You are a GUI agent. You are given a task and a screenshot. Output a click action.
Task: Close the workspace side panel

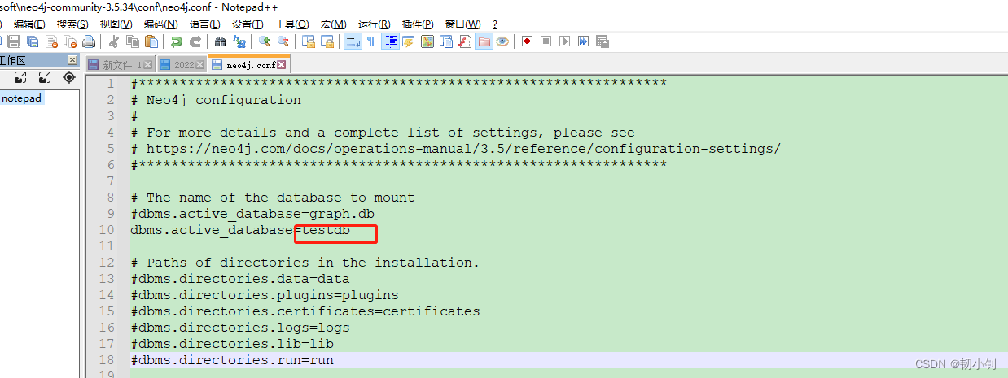pyautogui.click(x=72, y=60)
